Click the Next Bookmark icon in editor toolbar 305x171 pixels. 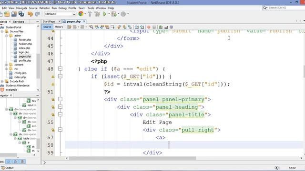124,27
